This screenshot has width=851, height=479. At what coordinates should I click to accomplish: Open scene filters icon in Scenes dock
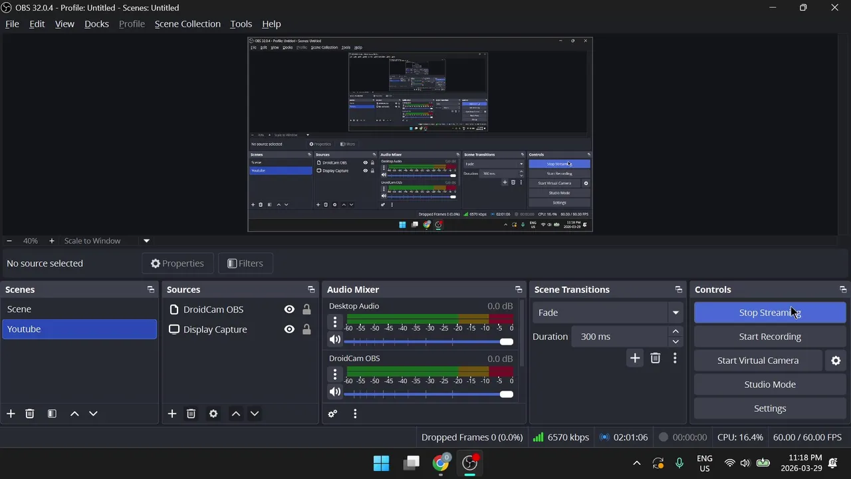(52, 414)
